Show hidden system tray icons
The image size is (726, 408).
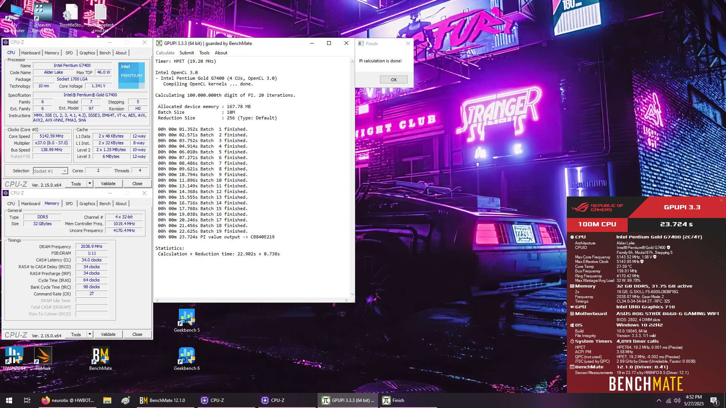(659, 400)
